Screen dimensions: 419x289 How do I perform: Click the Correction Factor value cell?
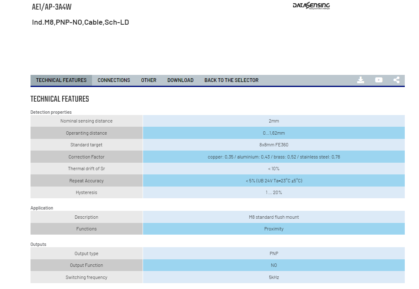pos(273,157)
